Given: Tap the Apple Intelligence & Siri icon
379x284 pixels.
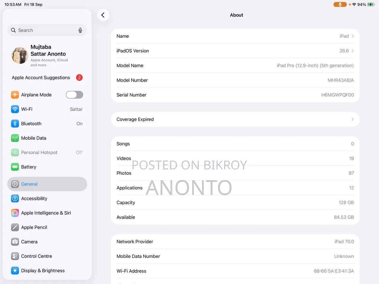Looking at the screenshot, I should (15, 213).
